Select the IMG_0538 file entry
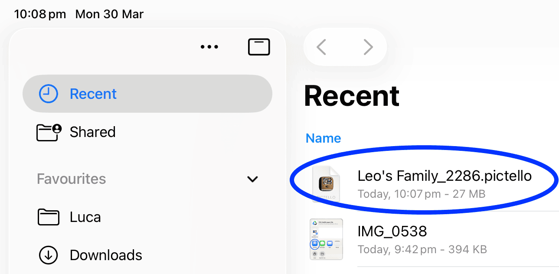This screenshot has height=274, width=559. (x=392, y=231)
